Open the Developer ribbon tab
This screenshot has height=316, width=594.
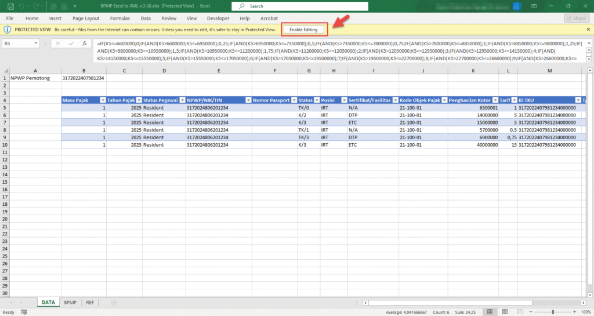[218, 18]
